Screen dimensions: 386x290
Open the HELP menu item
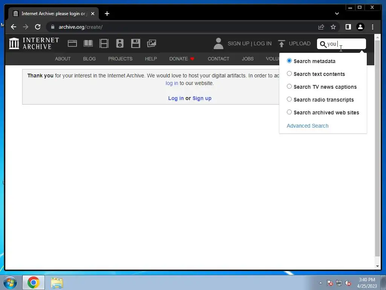pyautogui.click(x=151, y=59)
